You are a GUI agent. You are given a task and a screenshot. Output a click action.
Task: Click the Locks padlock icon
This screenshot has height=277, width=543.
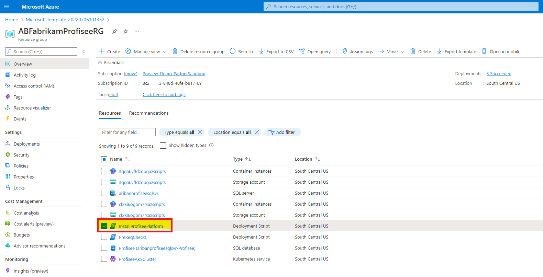pos(8,188)
